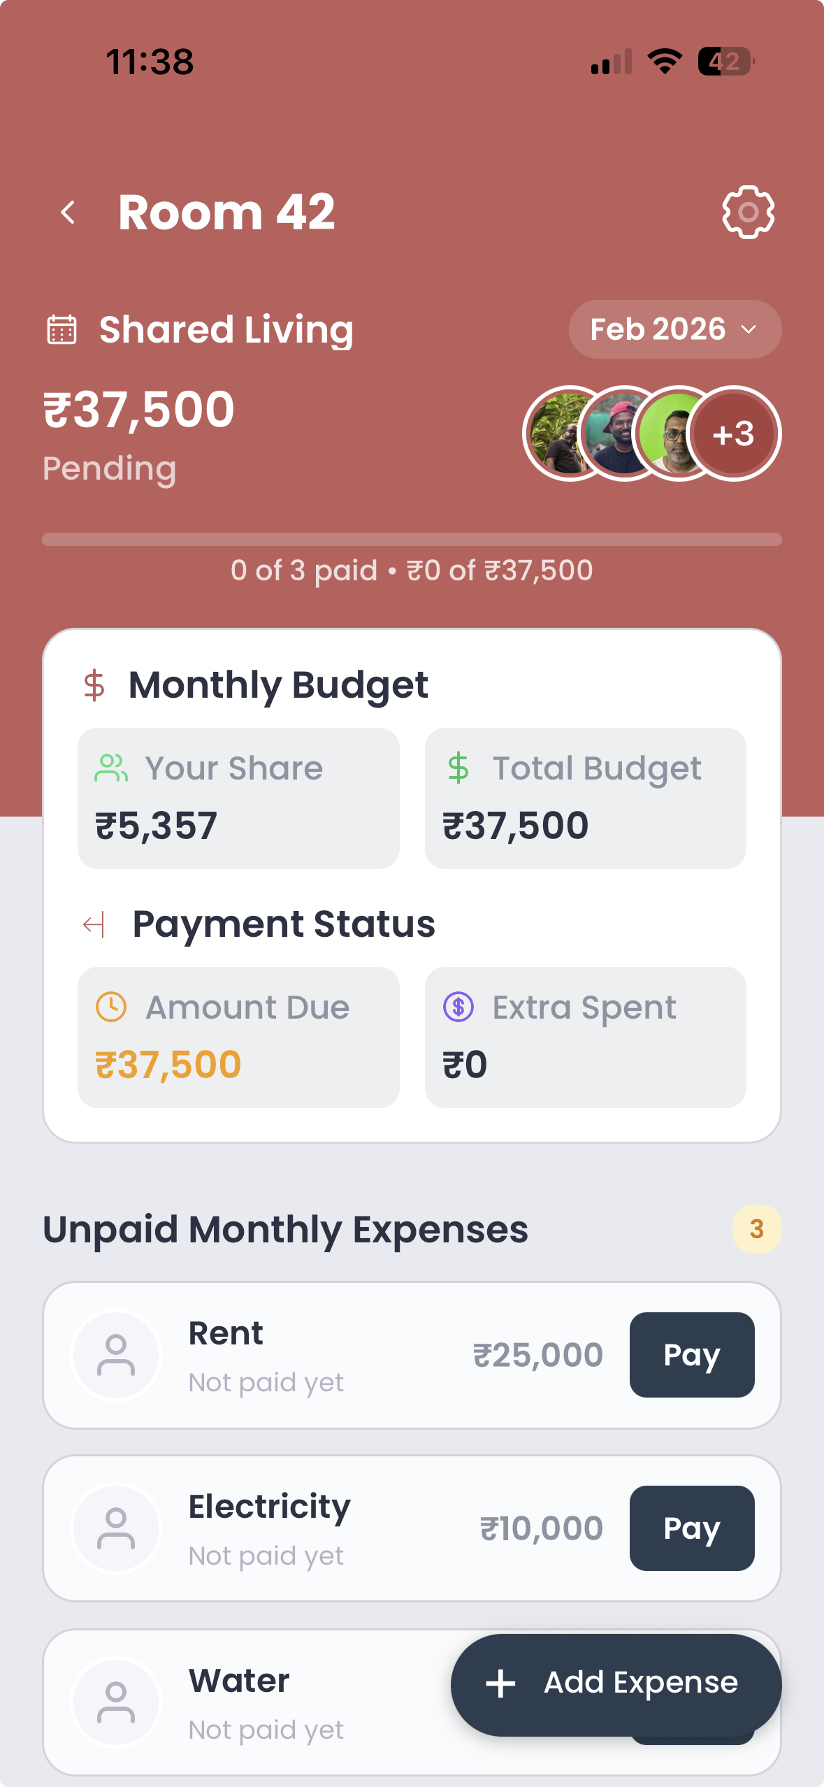Click the orange clock icon in Amount Due
This screenshot has width=824, height=1787.
[x=110, y=1007]
